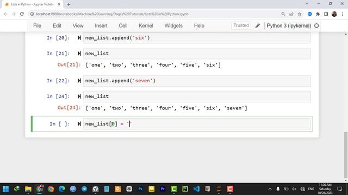This screenshot has height=195, width=348.
Task: Share this page from address bar
Action: (291, 14)
